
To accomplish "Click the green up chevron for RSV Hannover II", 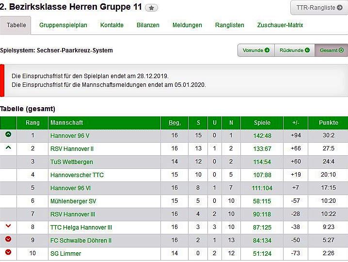I will (x=8, y=147).
